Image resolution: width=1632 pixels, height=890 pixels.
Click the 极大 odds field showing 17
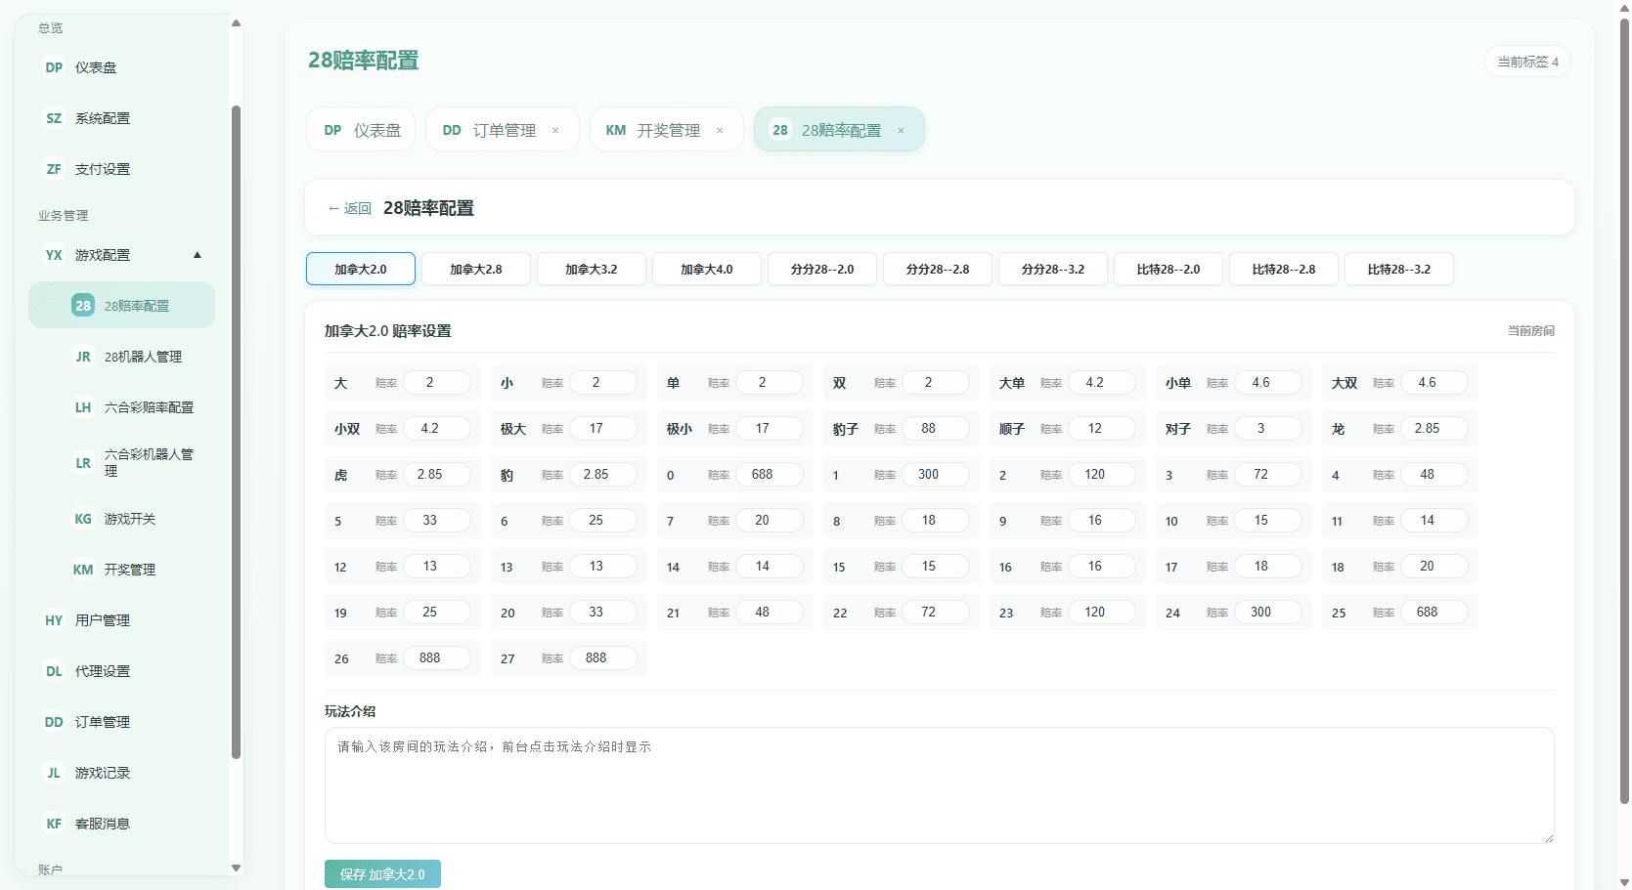603,428
